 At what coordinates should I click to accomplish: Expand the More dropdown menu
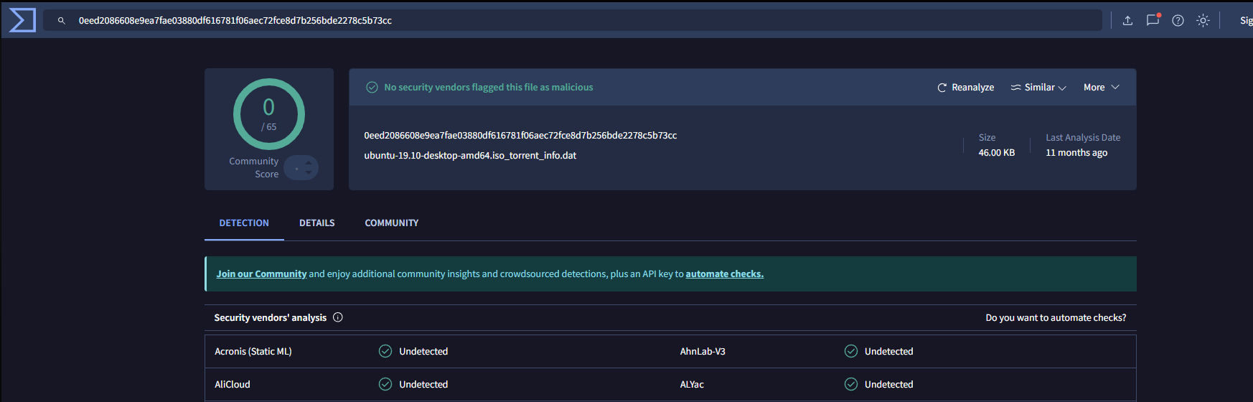click(x=1101, y=88)
